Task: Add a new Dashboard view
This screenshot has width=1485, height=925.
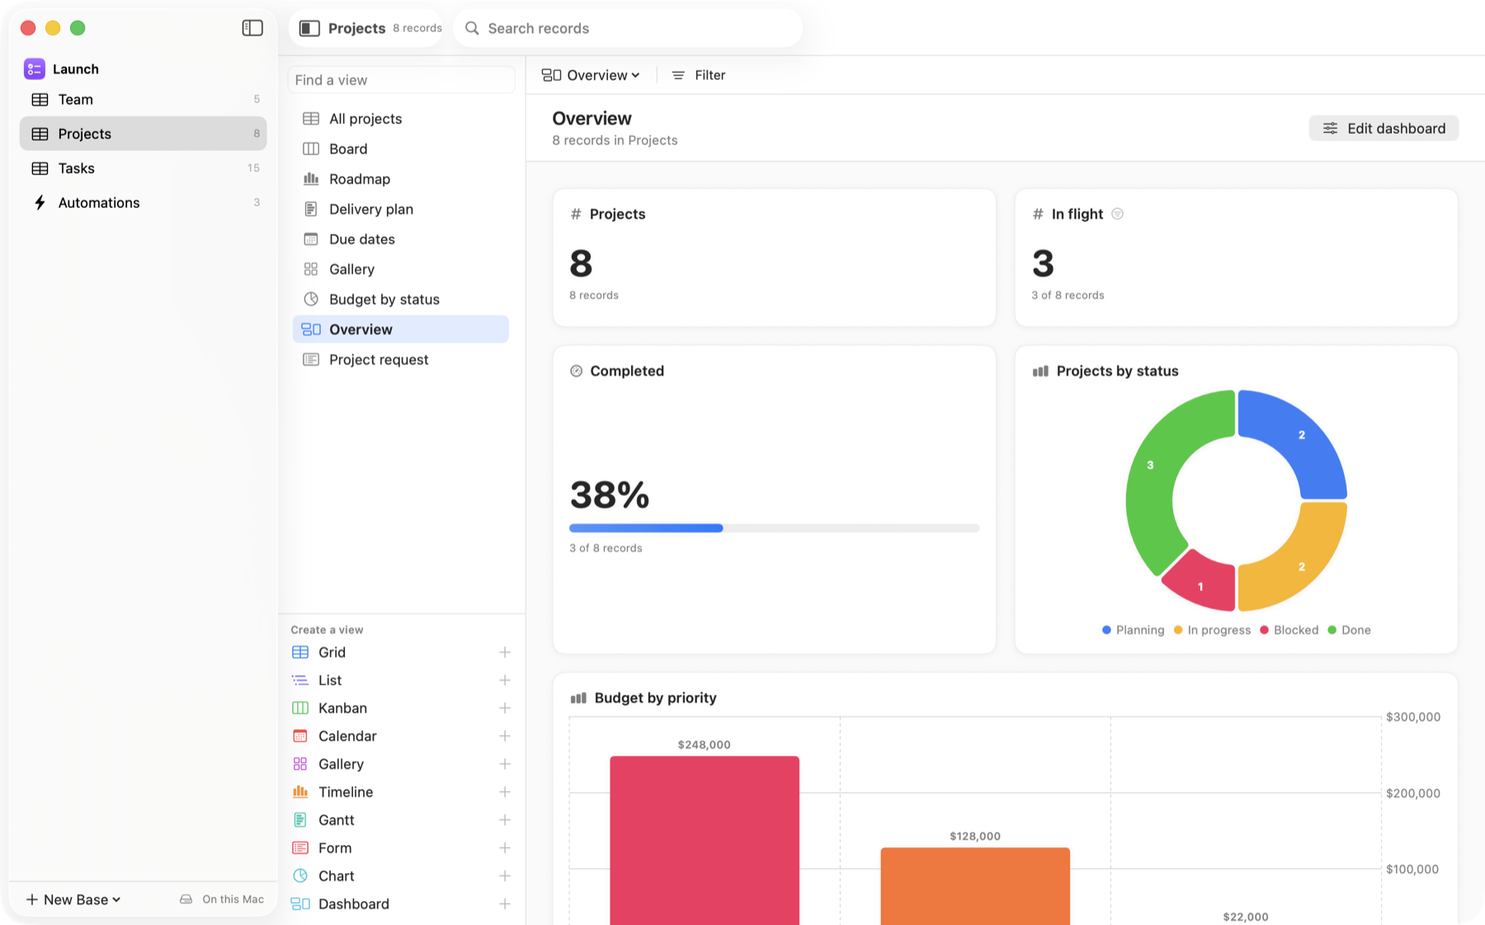Action: 504,904
